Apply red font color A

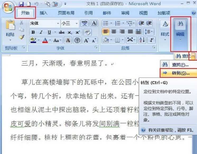(45, 40)
